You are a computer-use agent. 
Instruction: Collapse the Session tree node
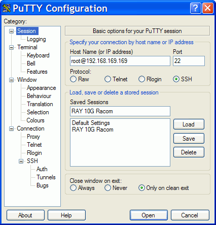point(11,31)
